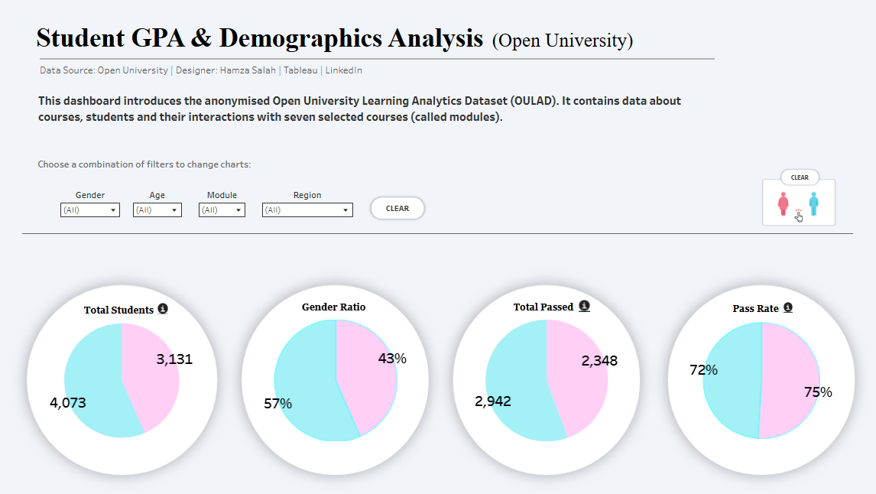This screenshot has width=876, height=494.
Task: Click the hand pointer icon between figures
Action: click(799, 216)
